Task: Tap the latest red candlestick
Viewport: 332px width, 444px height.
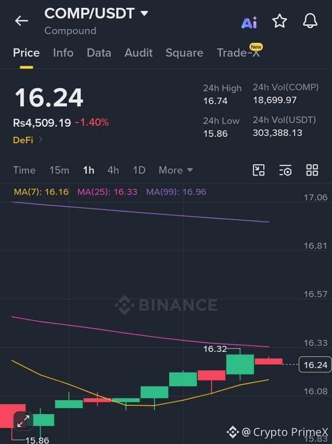Action: [268, 361]
